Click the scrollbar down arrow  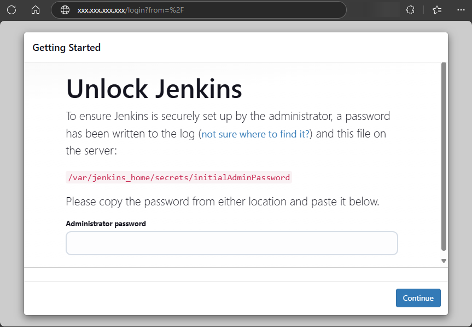tap(444, 261)
